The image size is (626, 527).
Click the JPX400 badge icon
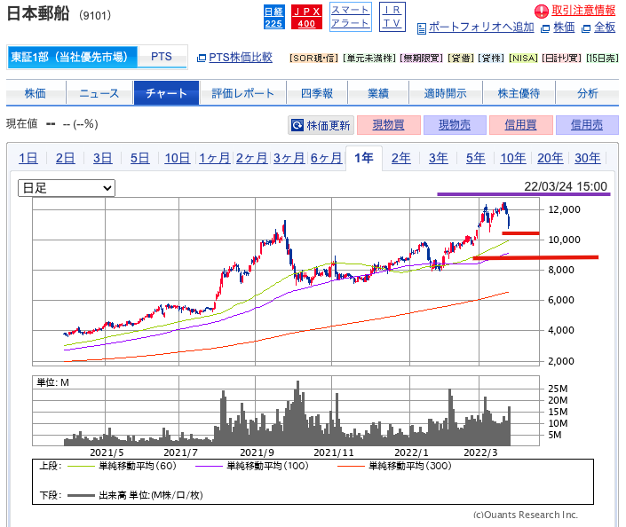click(306, 17)
